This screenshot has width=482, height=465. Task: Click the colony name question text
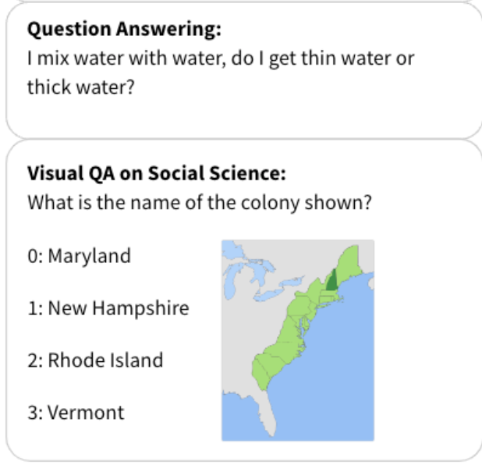(198, 204)
